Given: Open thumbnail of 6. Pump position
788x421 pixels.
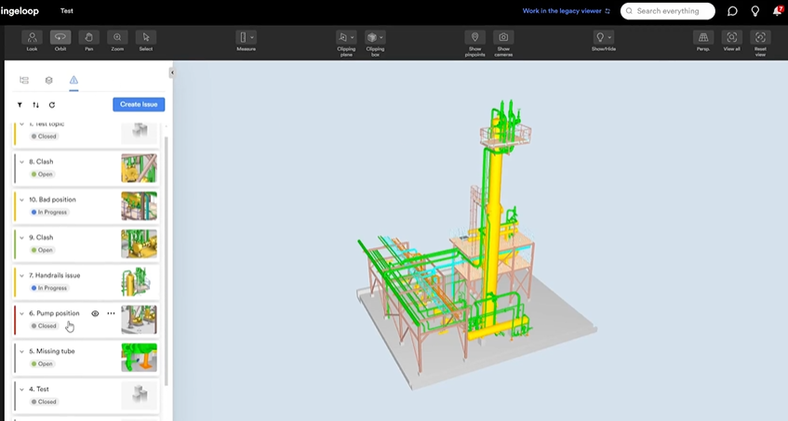Looking at the screenshot, I should (x=140, y=320).
